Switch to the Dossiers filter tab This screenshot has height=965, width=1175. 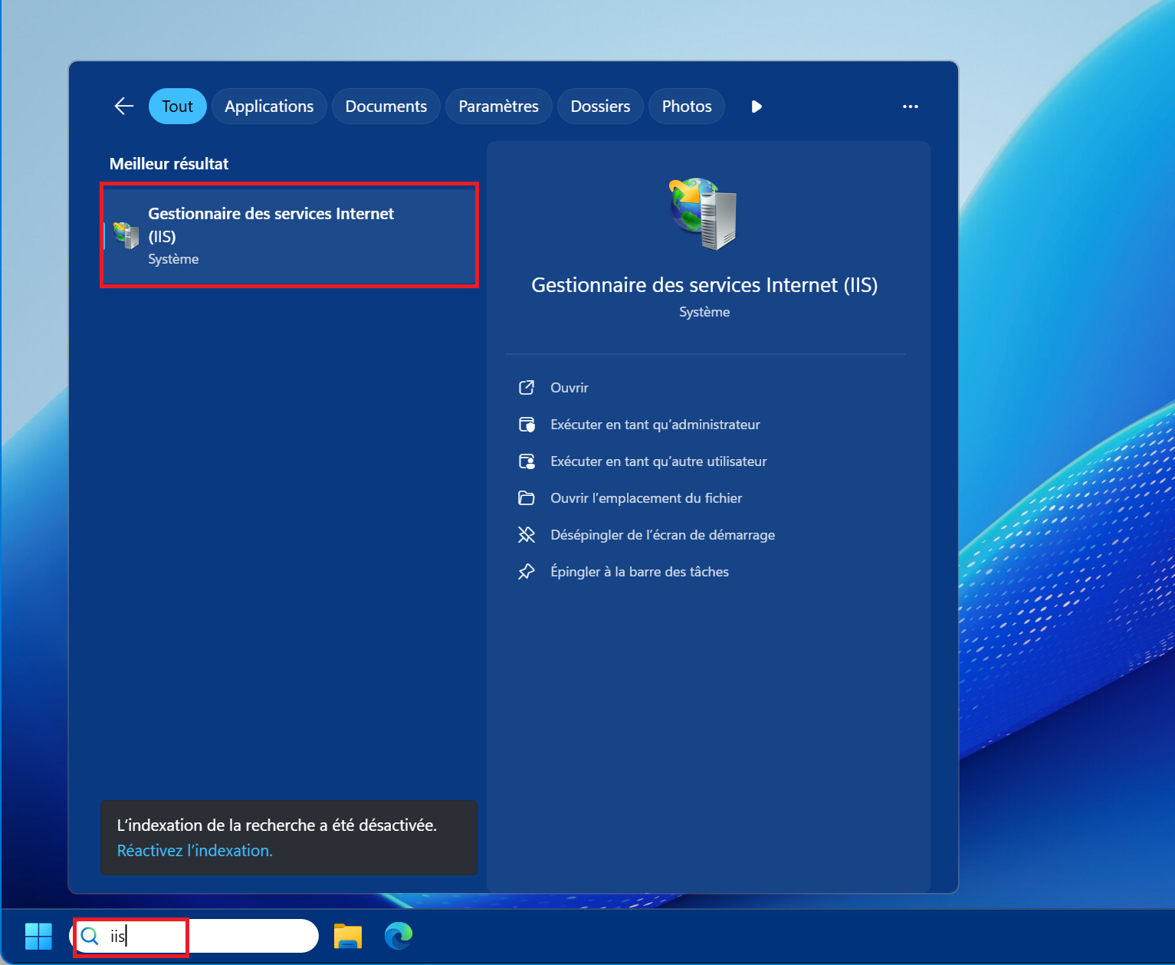tap(600, 107)
